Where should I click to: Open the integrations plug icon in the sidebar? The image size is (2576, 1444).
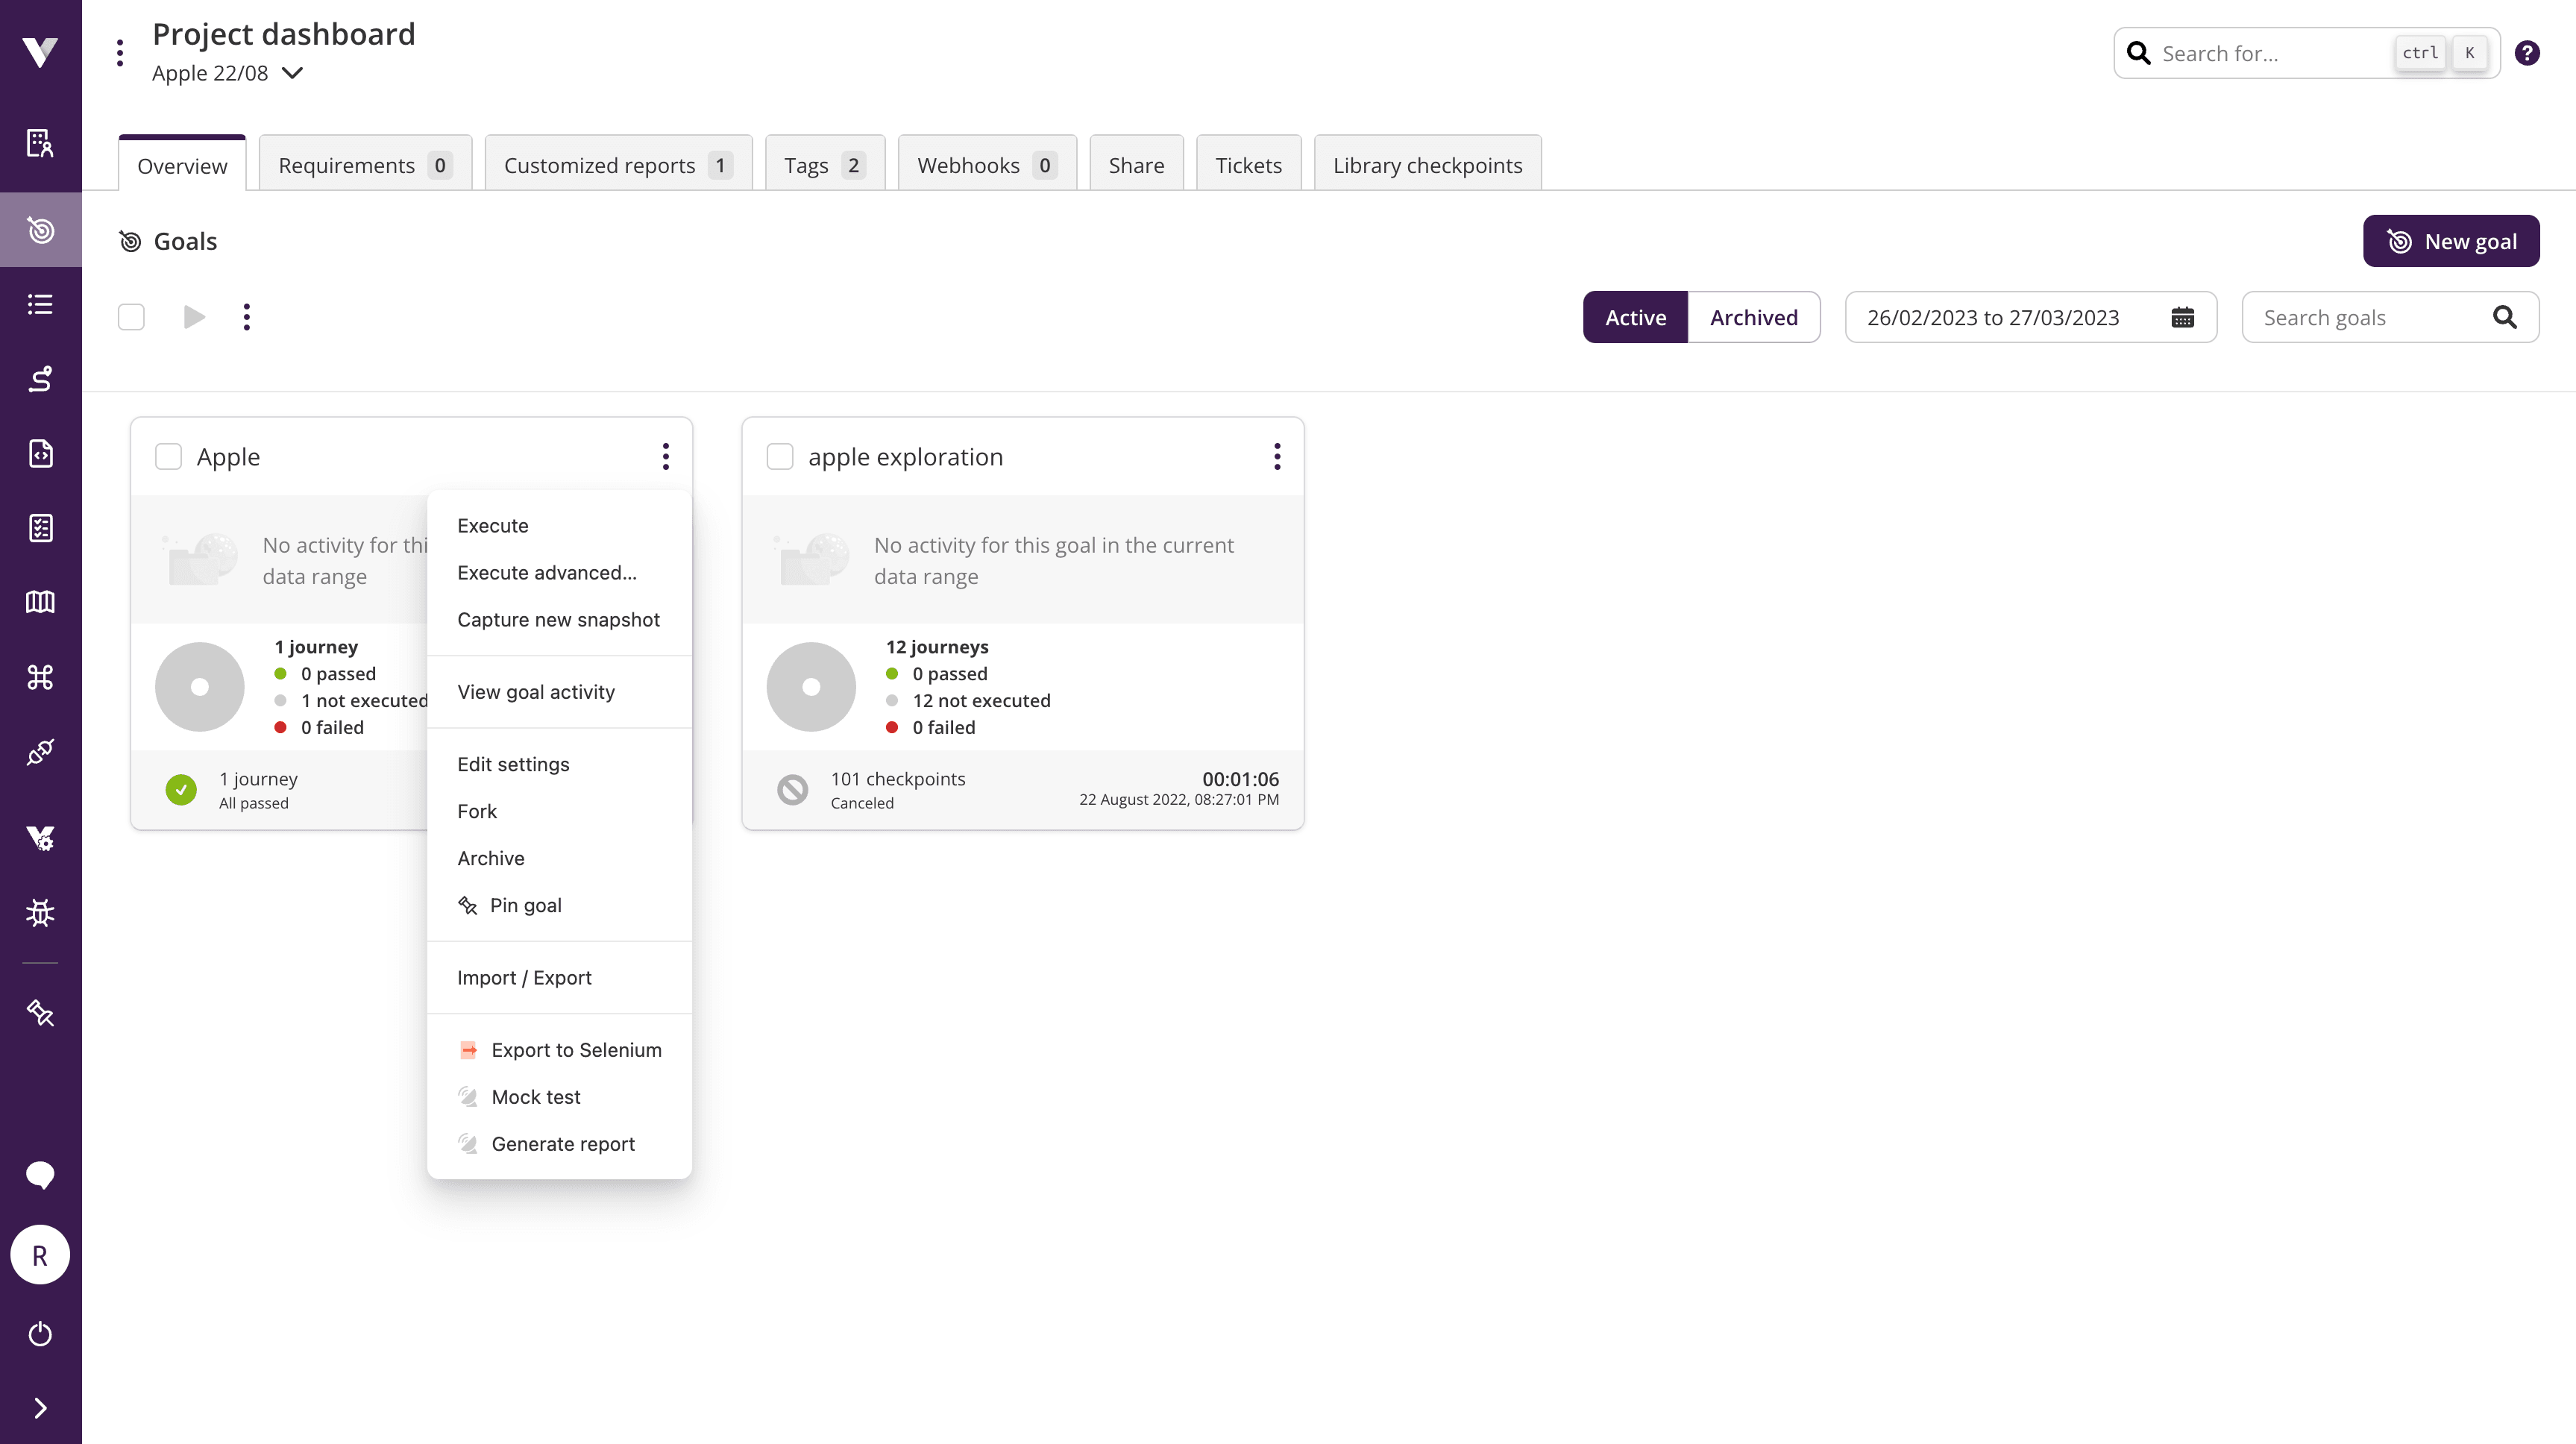coord(40,751)
